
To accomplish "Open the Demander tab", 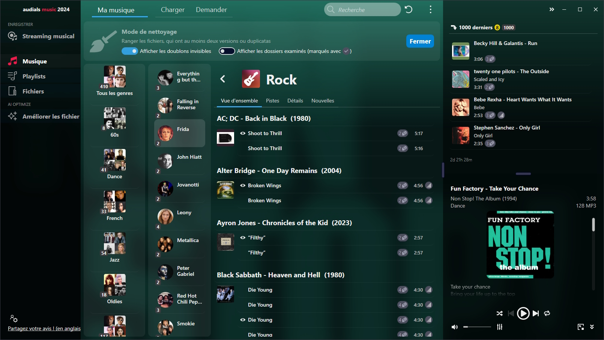I will (x=211, y=10).
